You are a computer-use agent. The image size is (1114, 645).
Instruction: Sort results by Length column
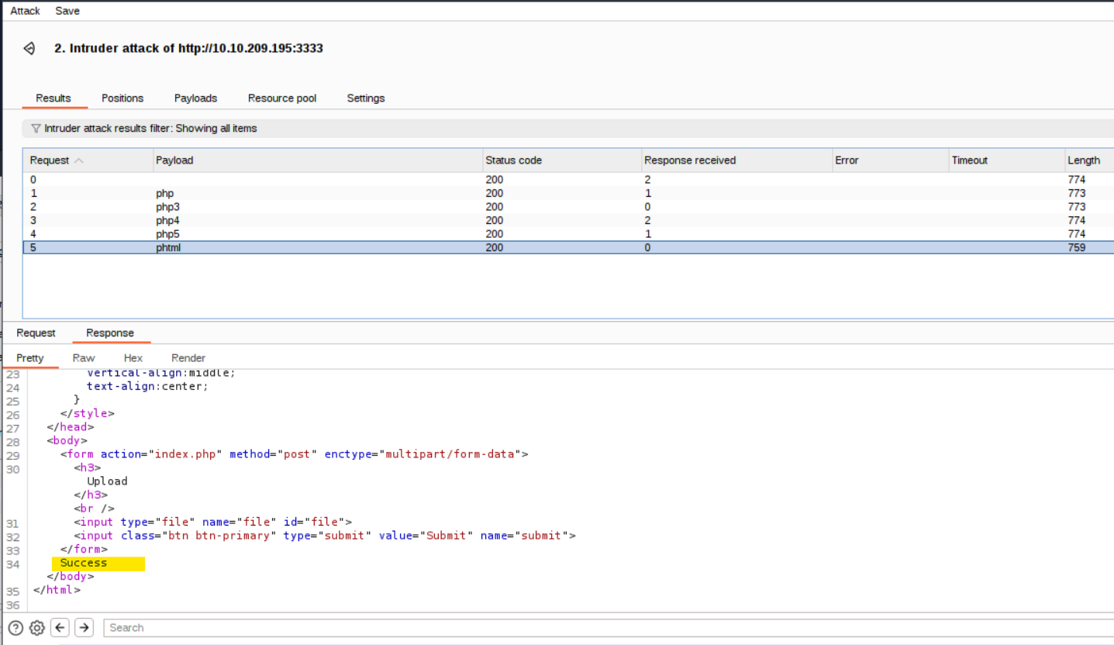click(x=1083, y=160)
